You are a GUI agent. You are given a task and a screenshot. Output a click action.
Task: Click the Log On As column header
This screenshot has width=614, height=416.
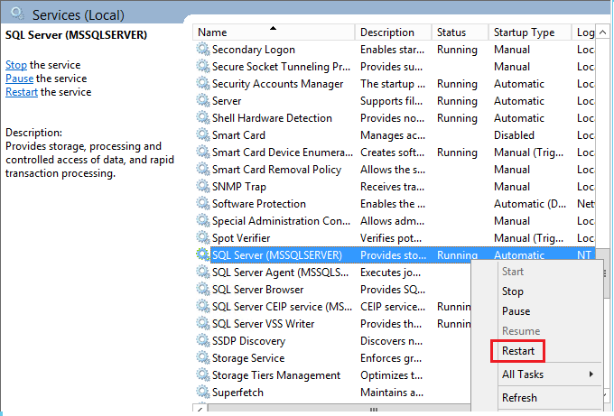tap(585, 32)
